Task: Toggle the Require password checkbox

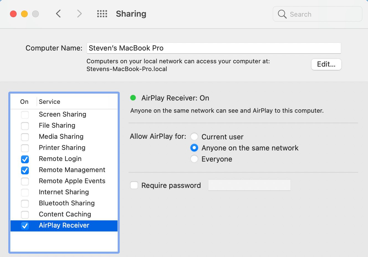Action: [x=134, y=185]
